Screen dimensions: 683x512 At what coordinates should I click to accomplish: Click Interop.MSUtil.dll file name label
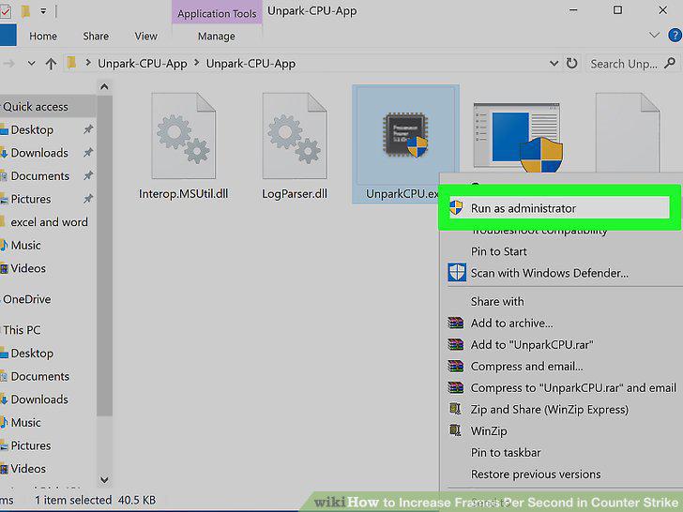(x=183, y=194)
